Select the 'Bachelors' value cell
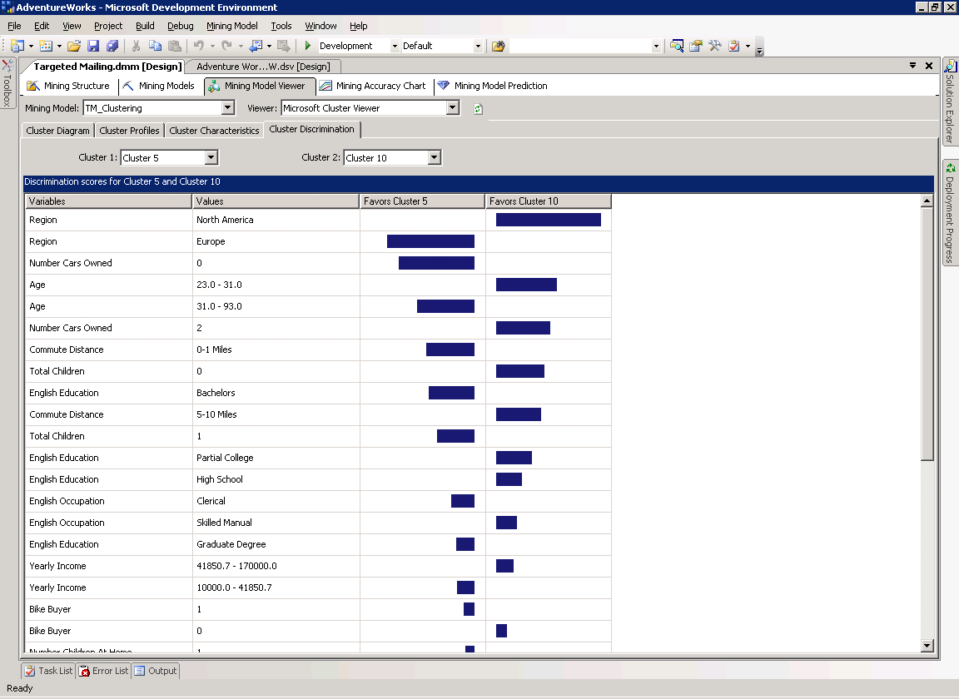The height and width of the screenshot is (699, 959). (276, 393)
